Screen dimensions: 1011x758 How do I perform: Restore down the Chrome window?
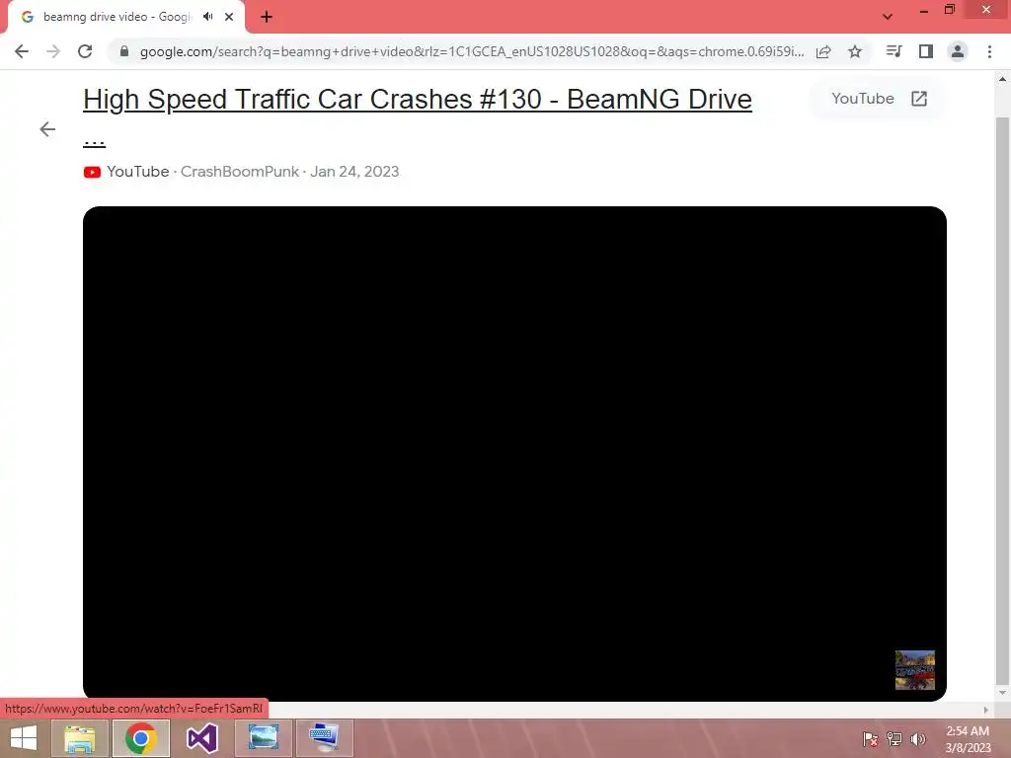tap(950, 9)
